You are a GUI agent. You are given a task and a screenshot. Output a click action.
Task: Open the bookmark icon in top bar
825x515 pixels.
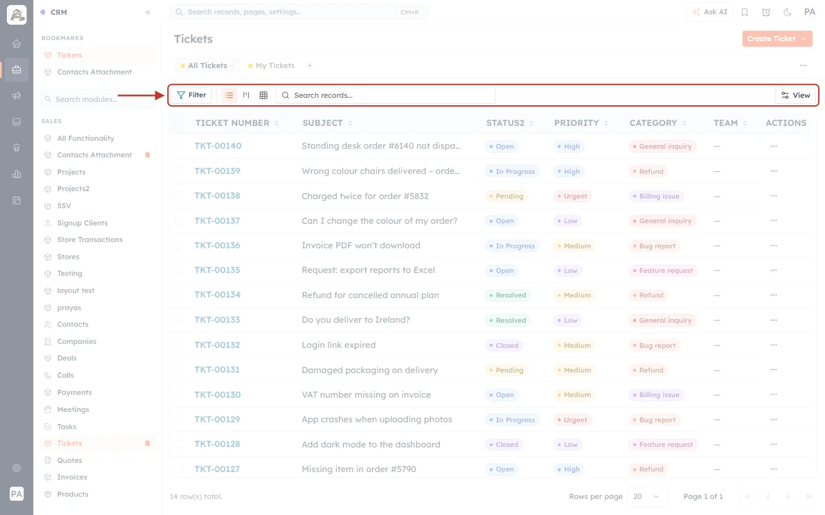point(745,12)
